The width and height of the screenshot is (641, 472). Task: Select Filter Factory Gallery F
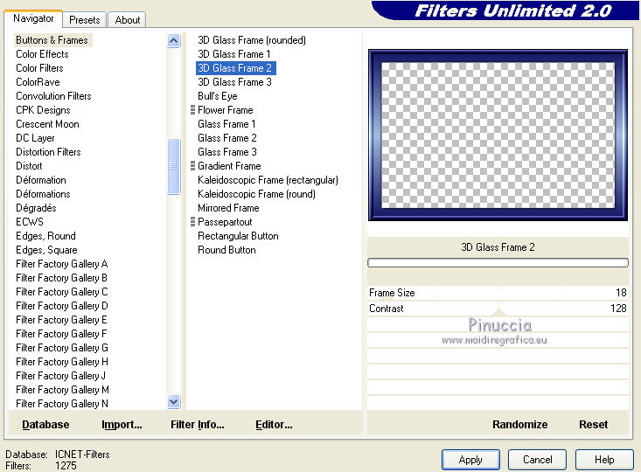coord(61,334)
